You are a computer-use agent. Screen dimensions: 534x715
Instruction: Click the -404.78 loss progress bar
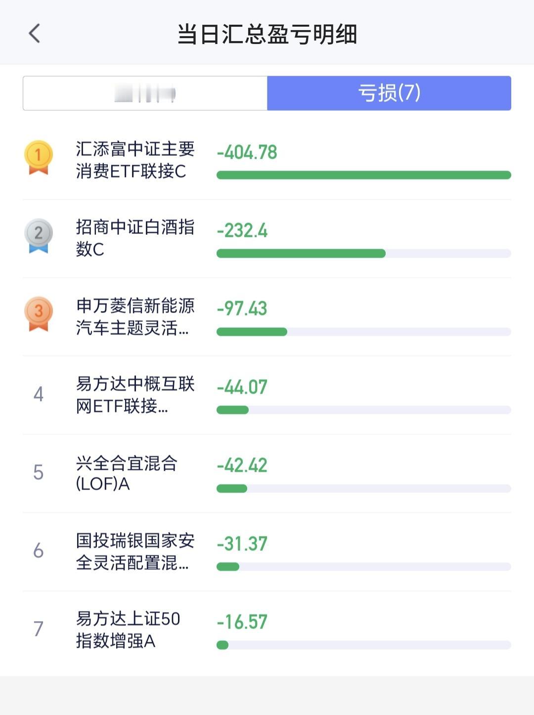(364, 175)
